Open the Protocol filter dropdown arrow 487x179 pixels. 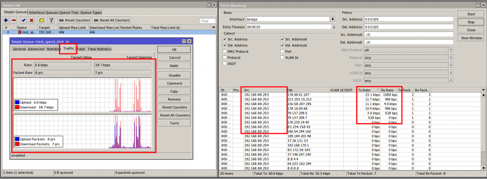pos(451,57)
